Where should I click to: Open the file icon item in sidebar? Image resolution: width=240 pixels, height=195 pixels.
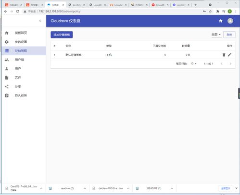pos(24,78)
